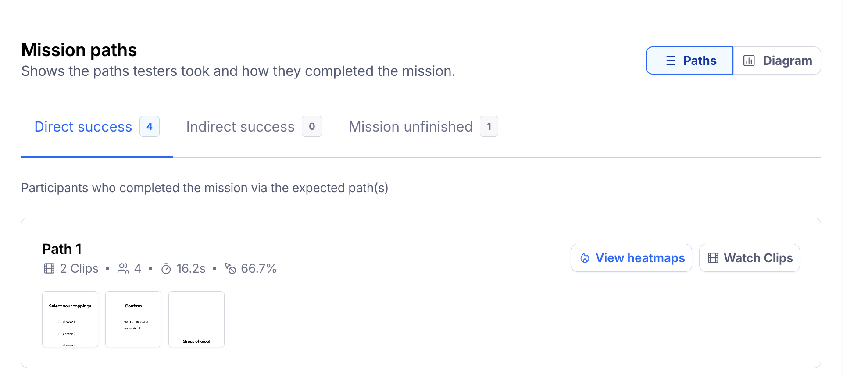Image resolution: width=843 pixels, height=378 pixels.
Task: Click the stopwatch icon beside 16.2s
Action: point(166,269)
